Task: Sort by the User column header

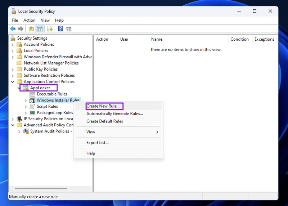Action: [133, 39]
